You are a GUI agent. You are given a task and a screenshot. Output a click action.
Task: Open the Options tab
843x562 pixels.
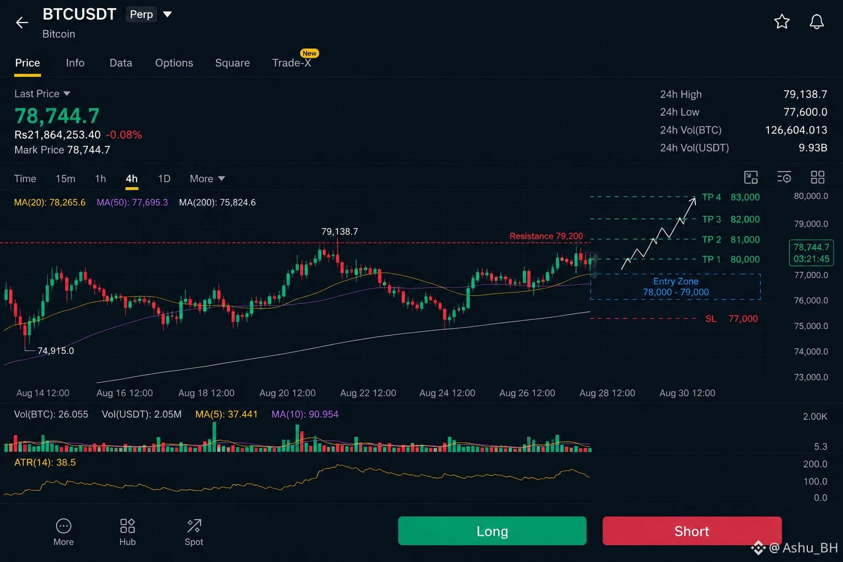click(174, 63)
